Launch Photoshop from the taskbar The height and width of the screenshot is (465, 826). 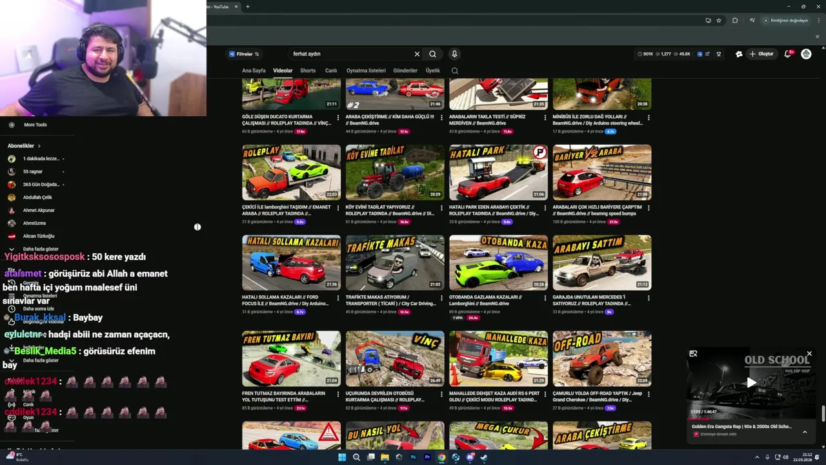point(413,457)
